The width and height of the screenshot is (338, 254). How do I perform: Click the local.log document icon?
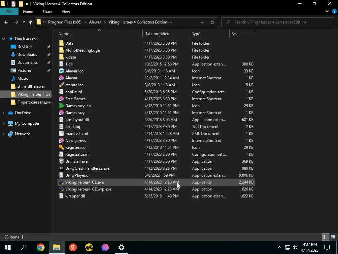pyautogui.click(x=61, y=127)
